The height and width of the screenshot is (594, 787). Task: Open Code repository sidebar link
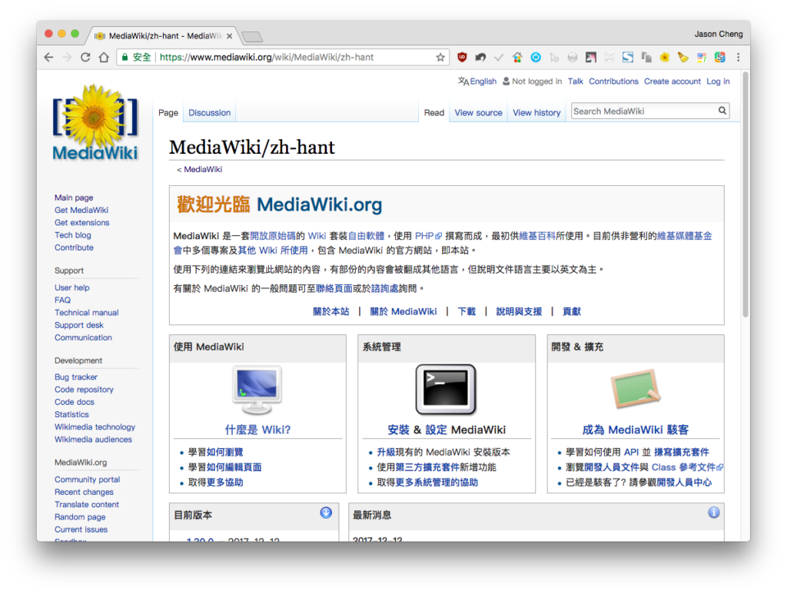point(84,390)
